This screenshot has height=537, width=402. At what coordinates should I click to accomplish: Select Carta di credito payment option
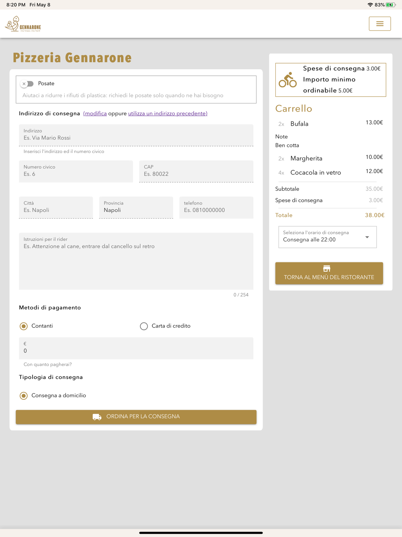point(144,326)
